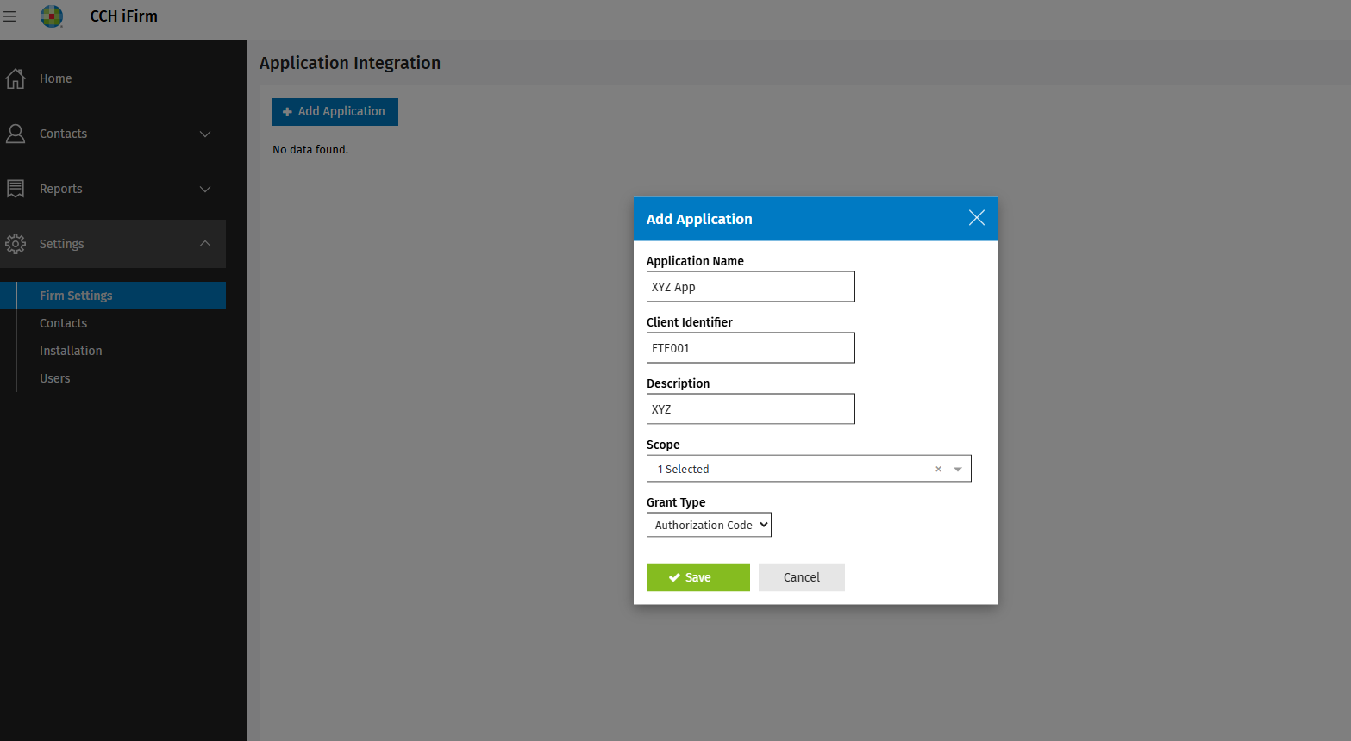Click the 'No data found.' message
This screenshot has width=1351, height=741.
[310, 150]
